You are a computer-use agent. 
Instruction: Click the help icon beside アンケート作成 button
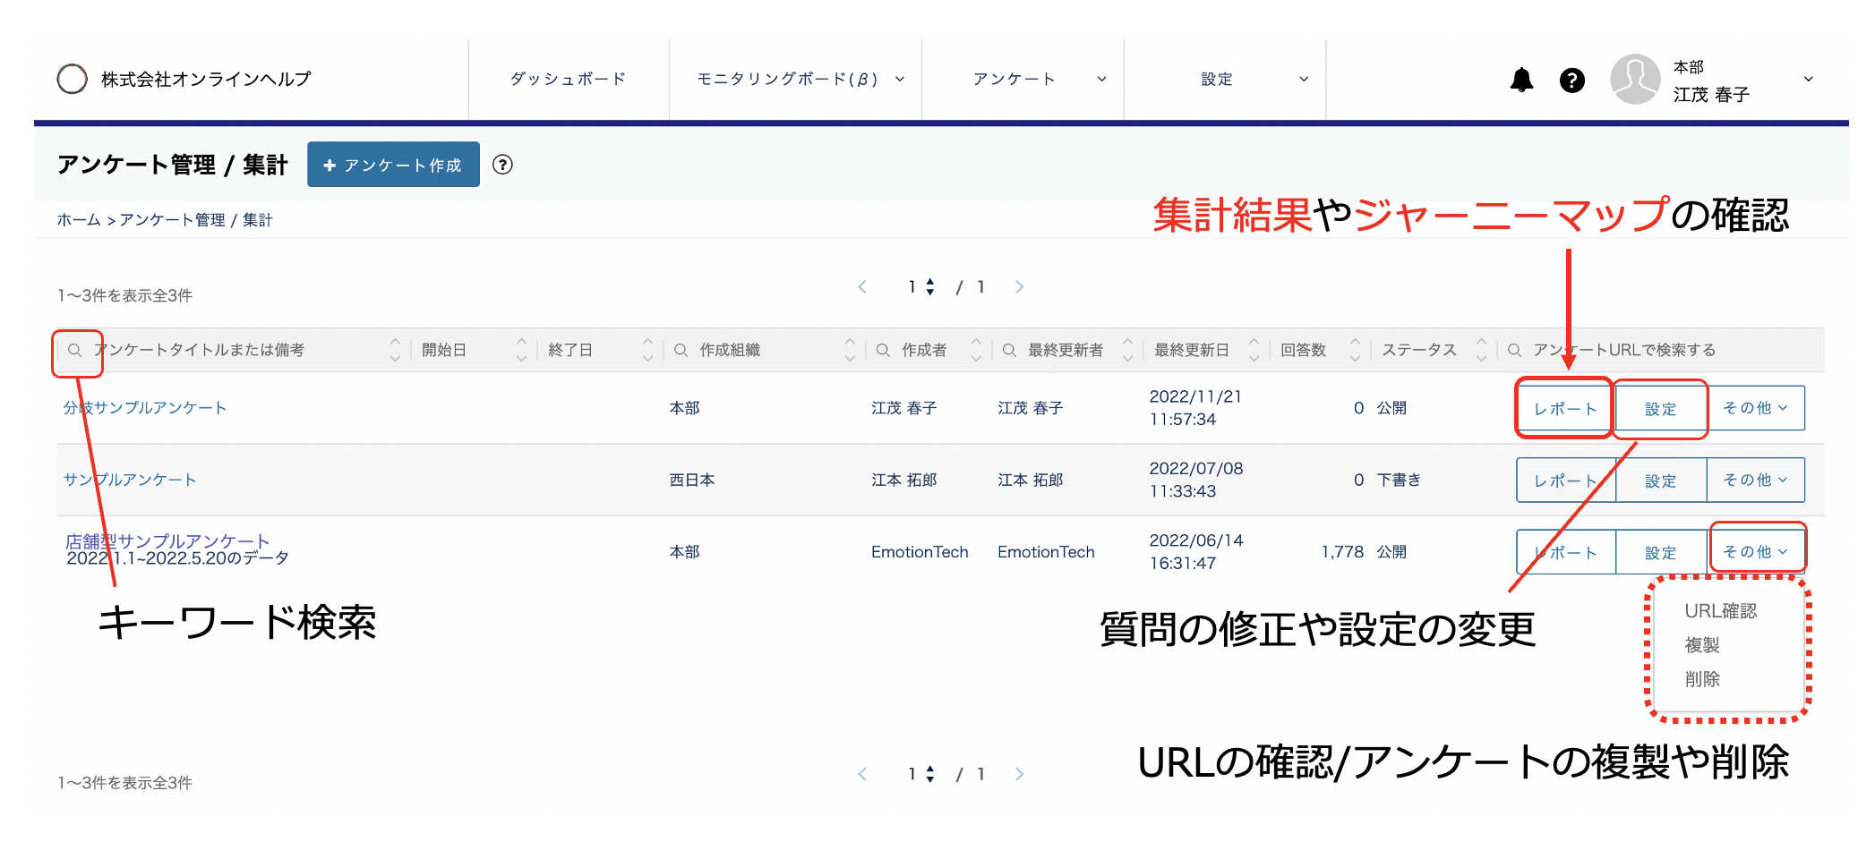tap(503, 165)
